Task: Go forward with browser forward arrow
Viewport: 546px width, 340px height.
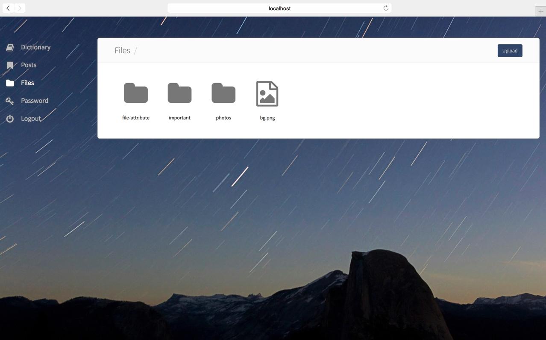Action: [20, 8]
